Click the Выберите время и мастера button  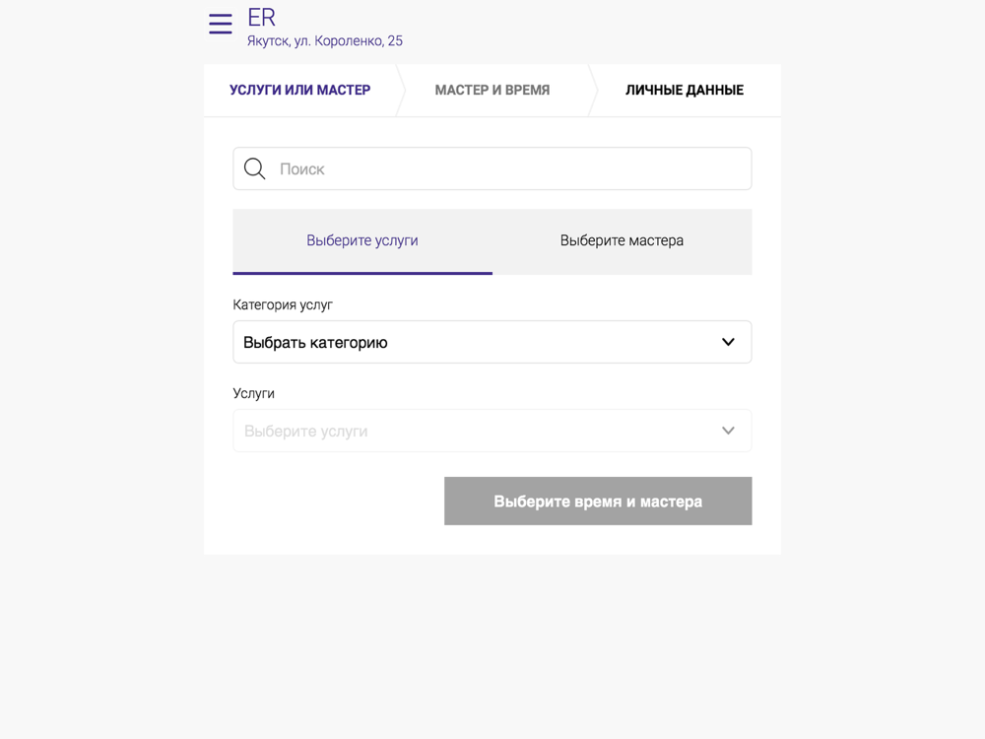(x=598, y=501)
